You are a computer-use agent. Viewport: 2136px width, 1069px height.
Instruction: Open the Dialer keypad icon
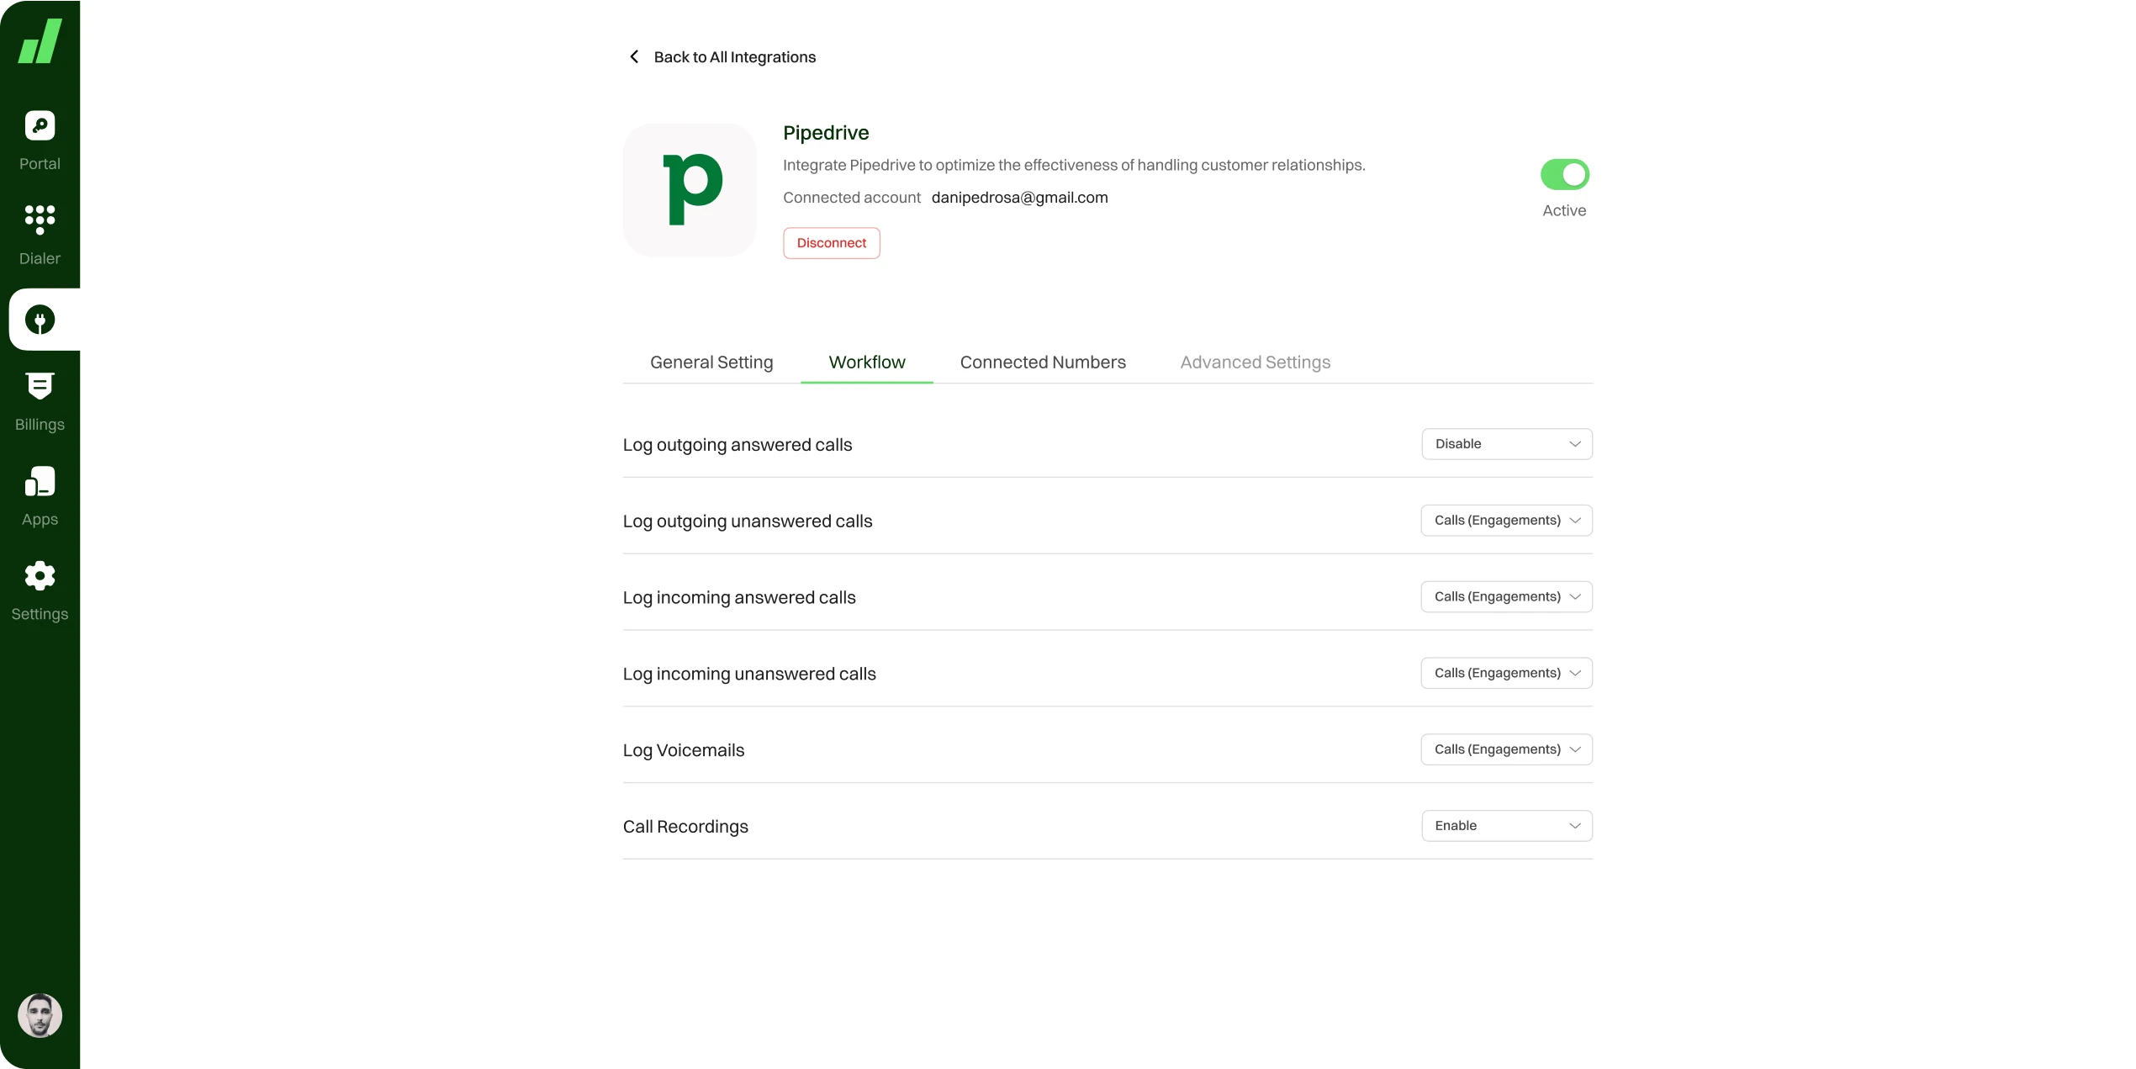click(x=40, y=220)
